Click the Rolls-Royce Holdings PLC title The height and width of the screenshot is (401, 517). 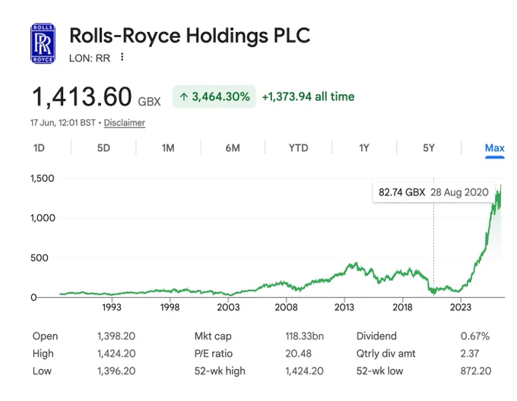190,36
